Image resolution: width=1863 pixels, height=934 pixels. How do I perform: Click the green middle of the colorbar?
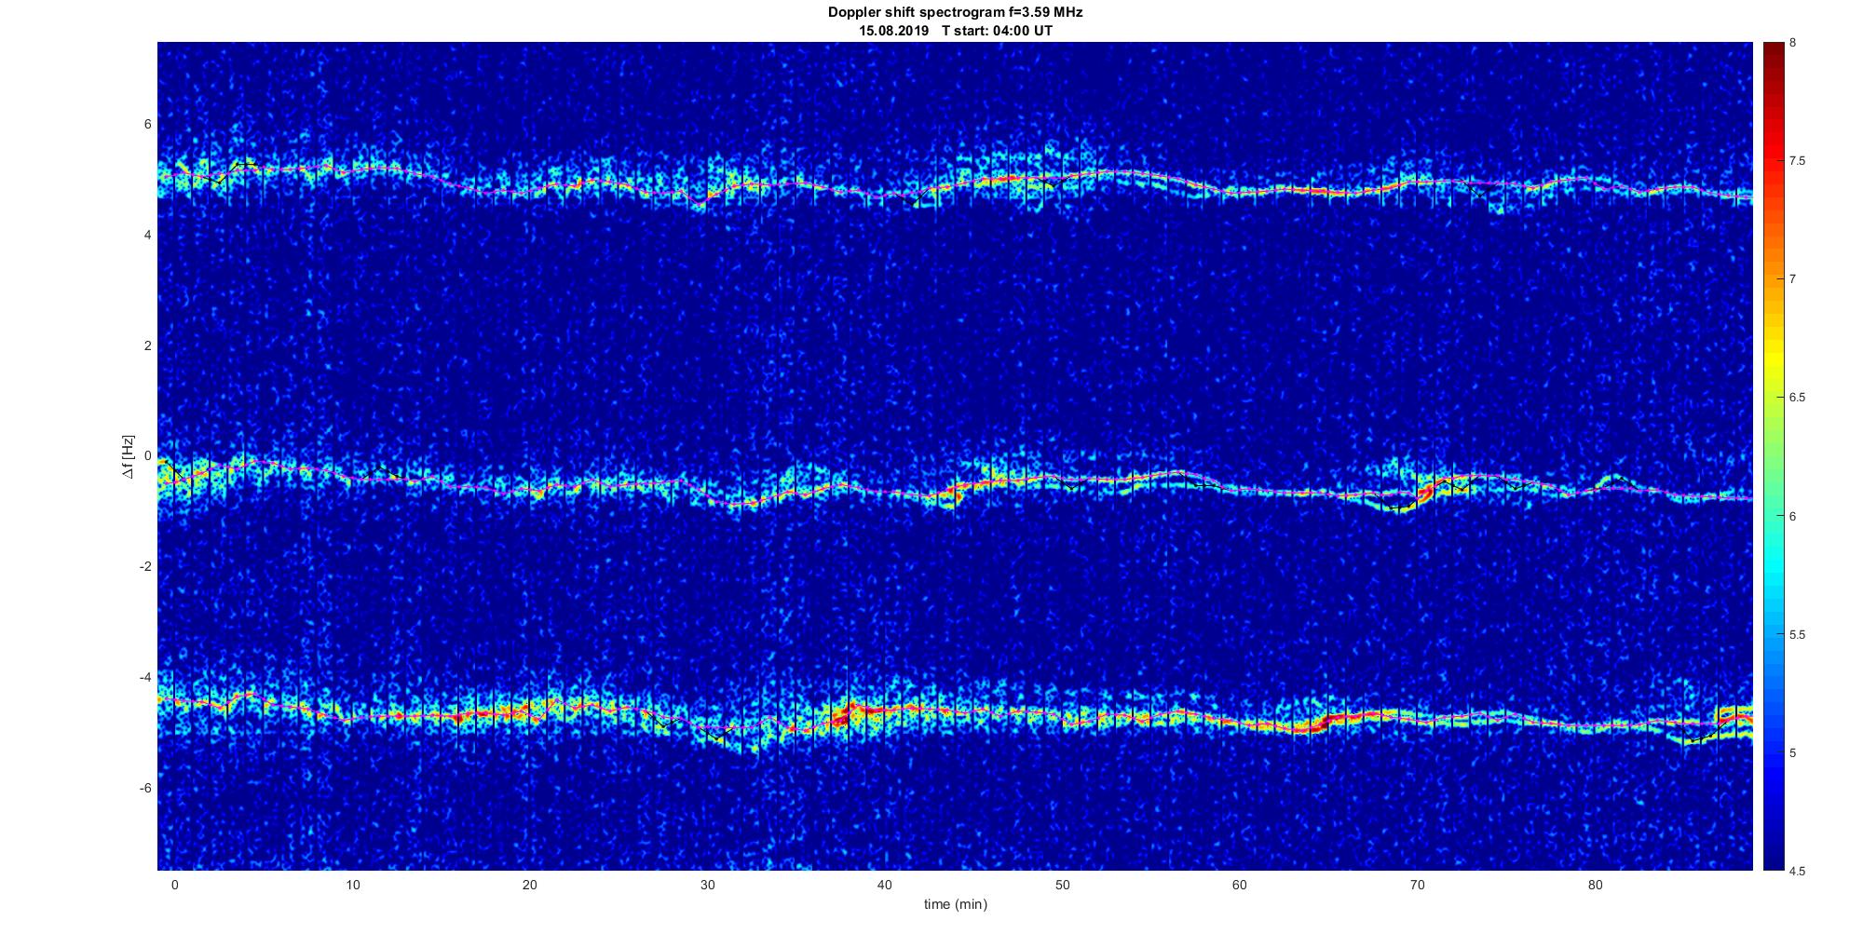click(x=1774, y=456)
